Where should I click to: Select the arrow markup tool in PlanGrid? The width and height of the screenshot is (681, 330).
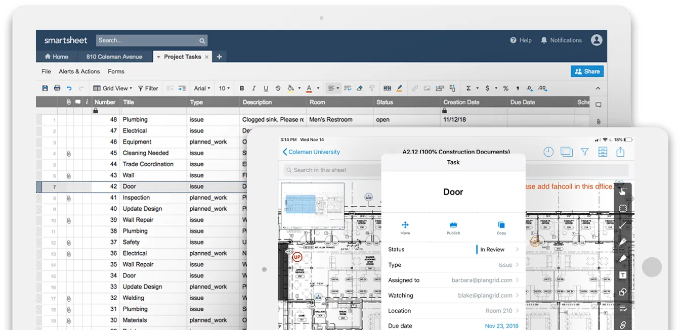pos(623,225)
